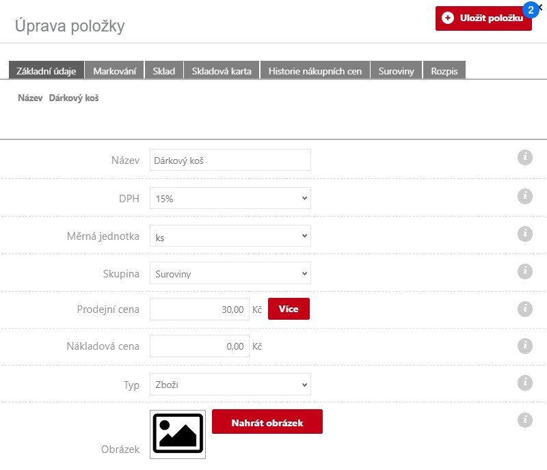
Task: Click the image placeholder thumbnail
Action: (178, 434)
